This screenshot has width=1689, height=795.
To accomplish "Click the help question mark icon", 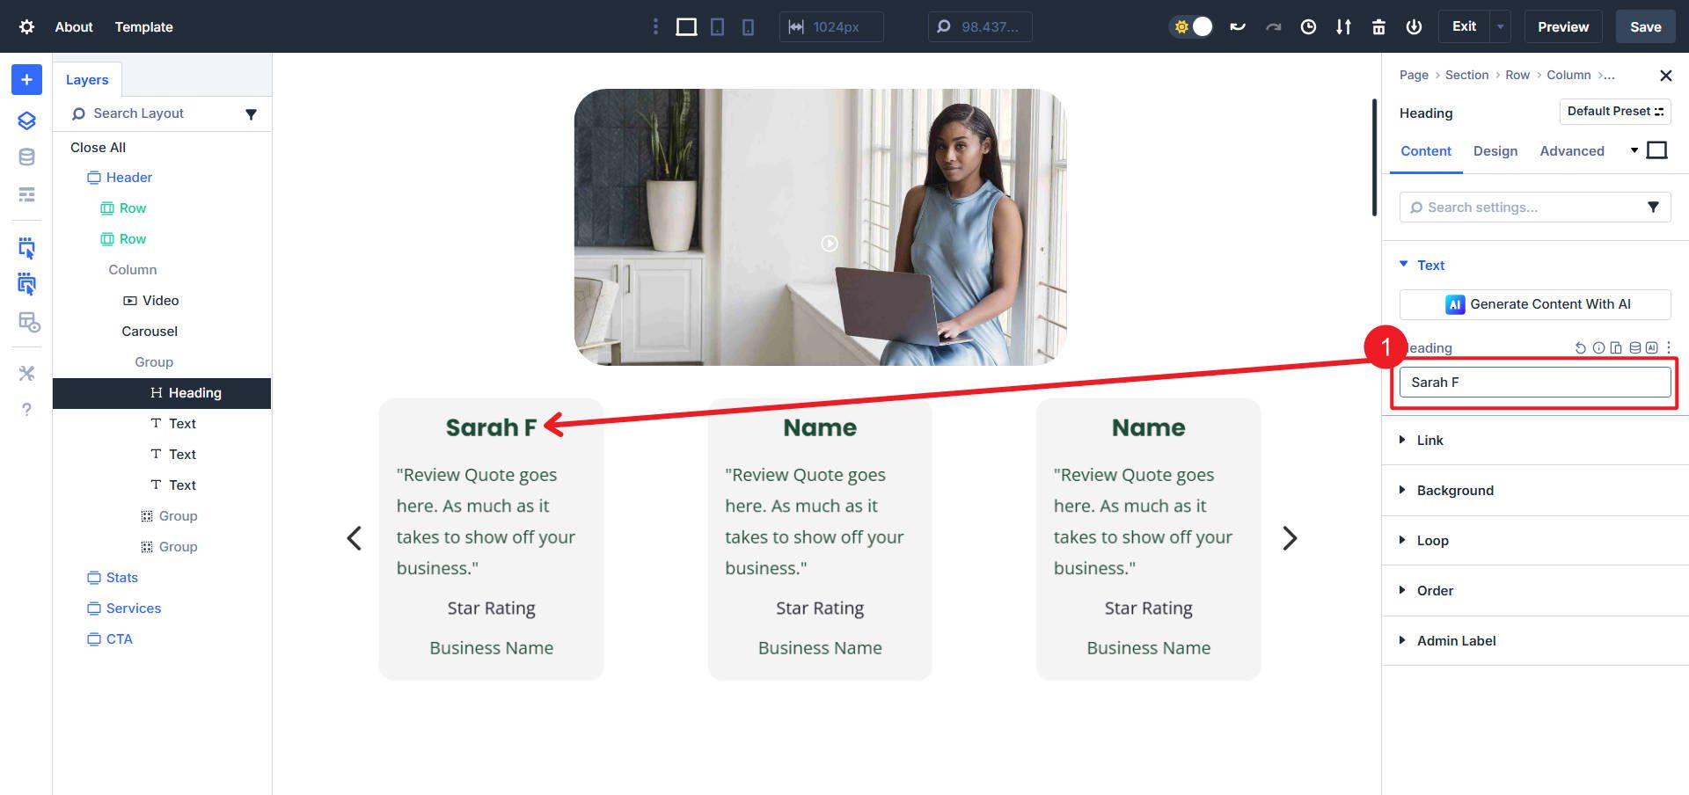I will pos(26,409).
